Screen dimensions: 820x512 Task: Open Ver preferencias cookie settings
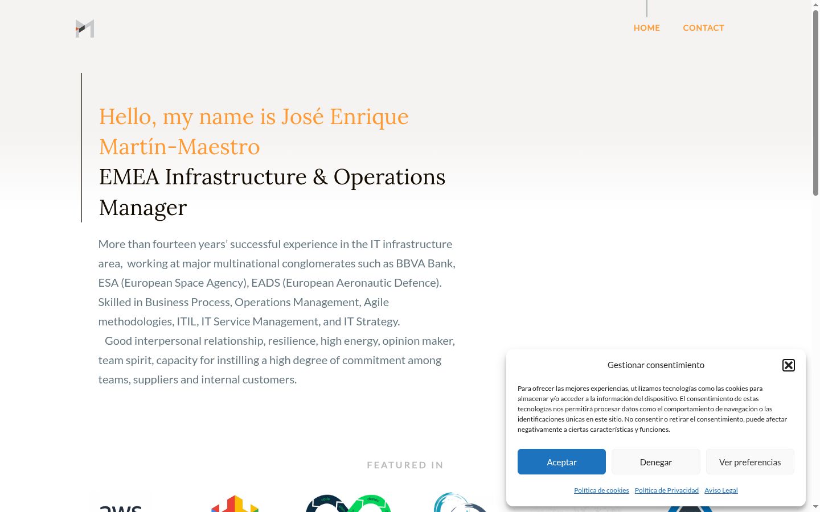750,462
